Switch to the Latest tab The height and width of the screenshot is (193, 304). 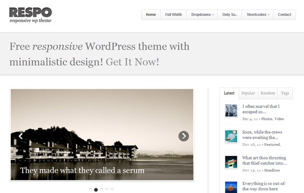(x=229, y=93)
